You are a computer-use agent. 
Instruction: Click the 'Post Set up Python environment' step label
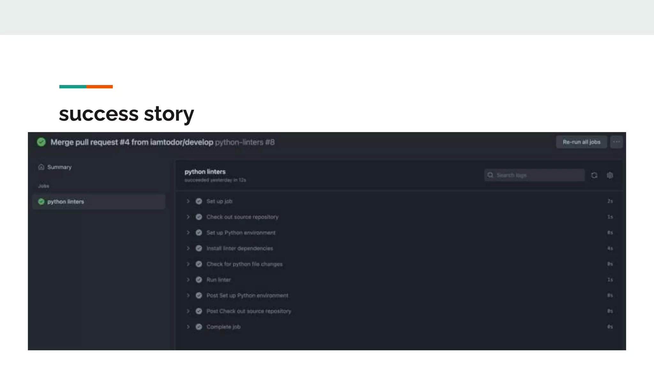coord(247,295)
